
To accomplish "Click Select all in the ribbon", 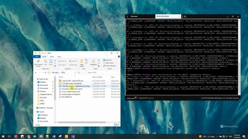I will click(x=108, y=60).
